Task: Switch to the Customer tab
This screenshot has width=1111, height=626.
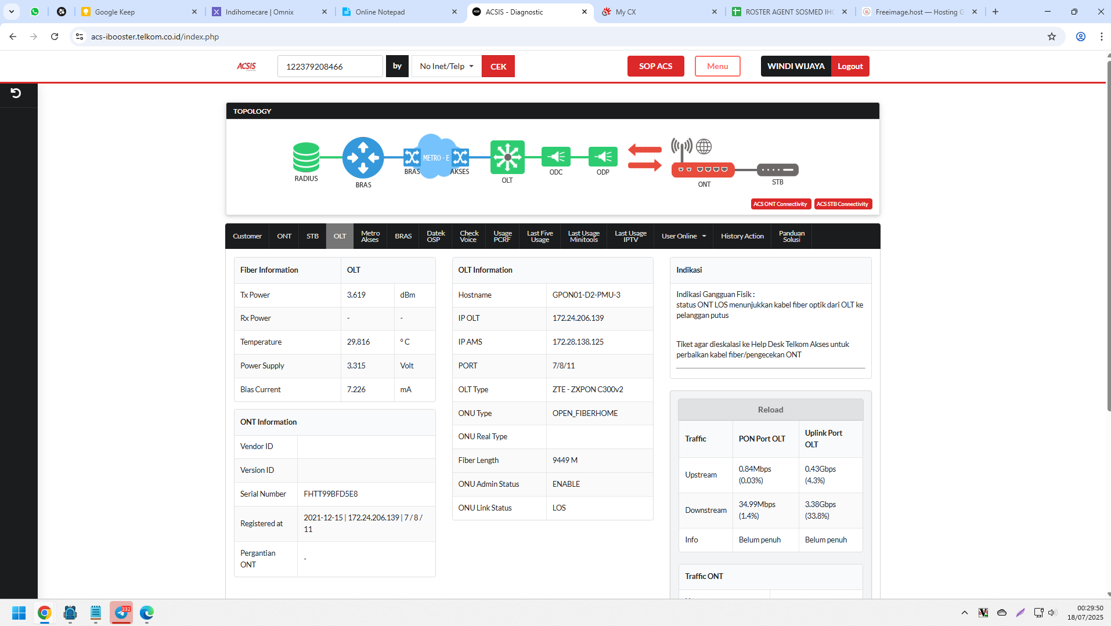Action: pos(247,236)
